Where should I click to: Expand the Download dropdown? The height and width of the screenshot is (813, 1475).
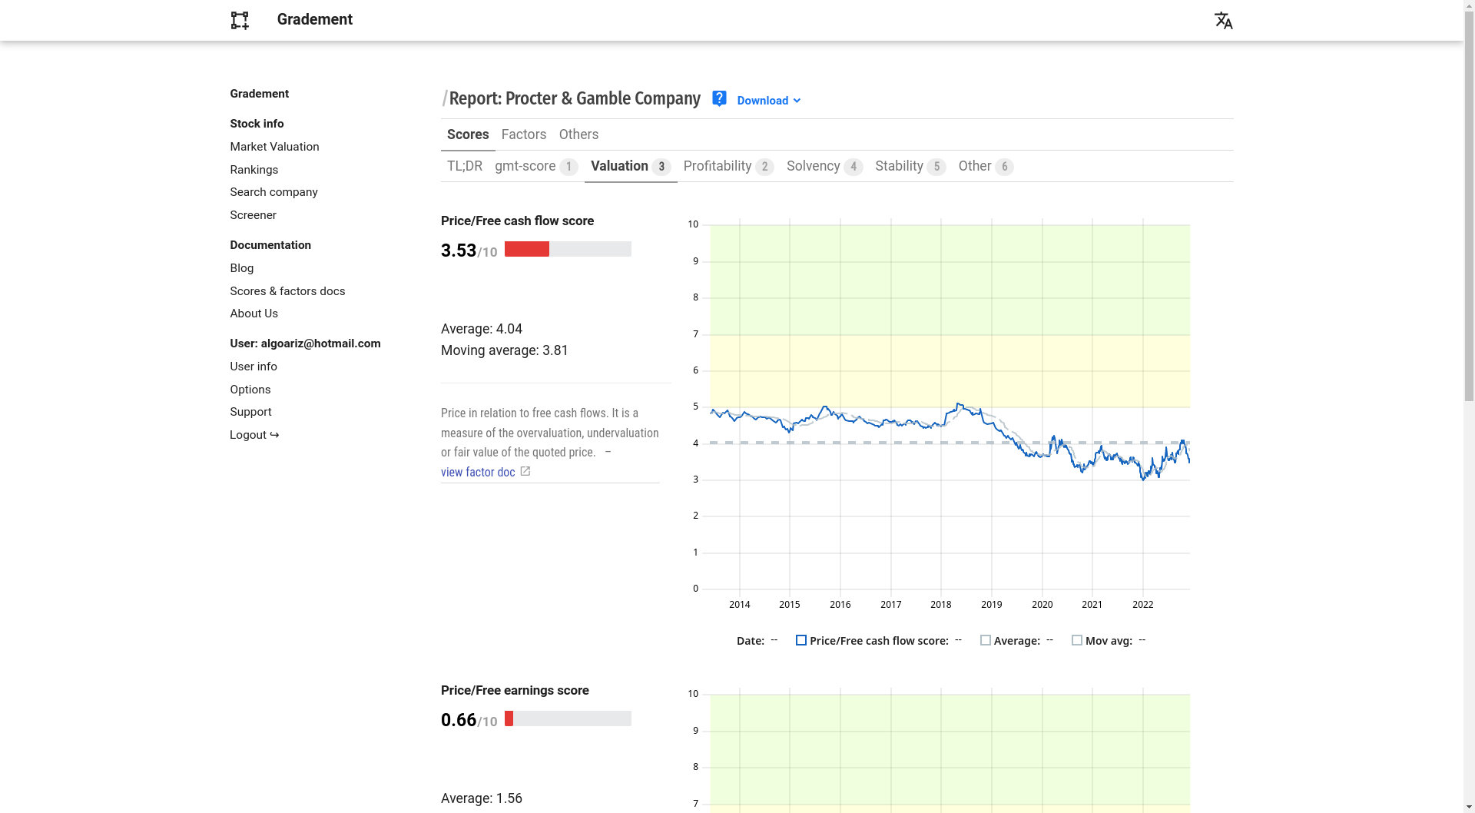pos(768,101)
